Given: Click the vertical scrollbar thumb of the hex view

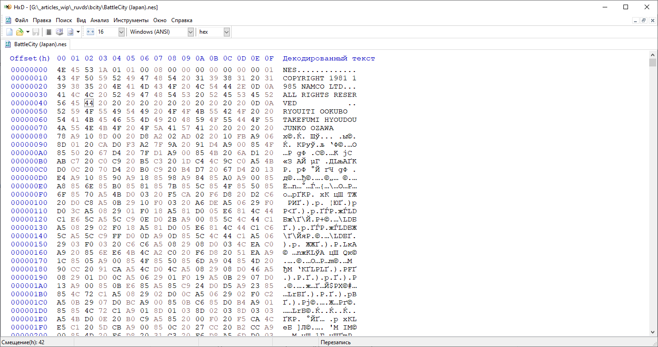Looking at the screenshot, I should tap(652, 63).
